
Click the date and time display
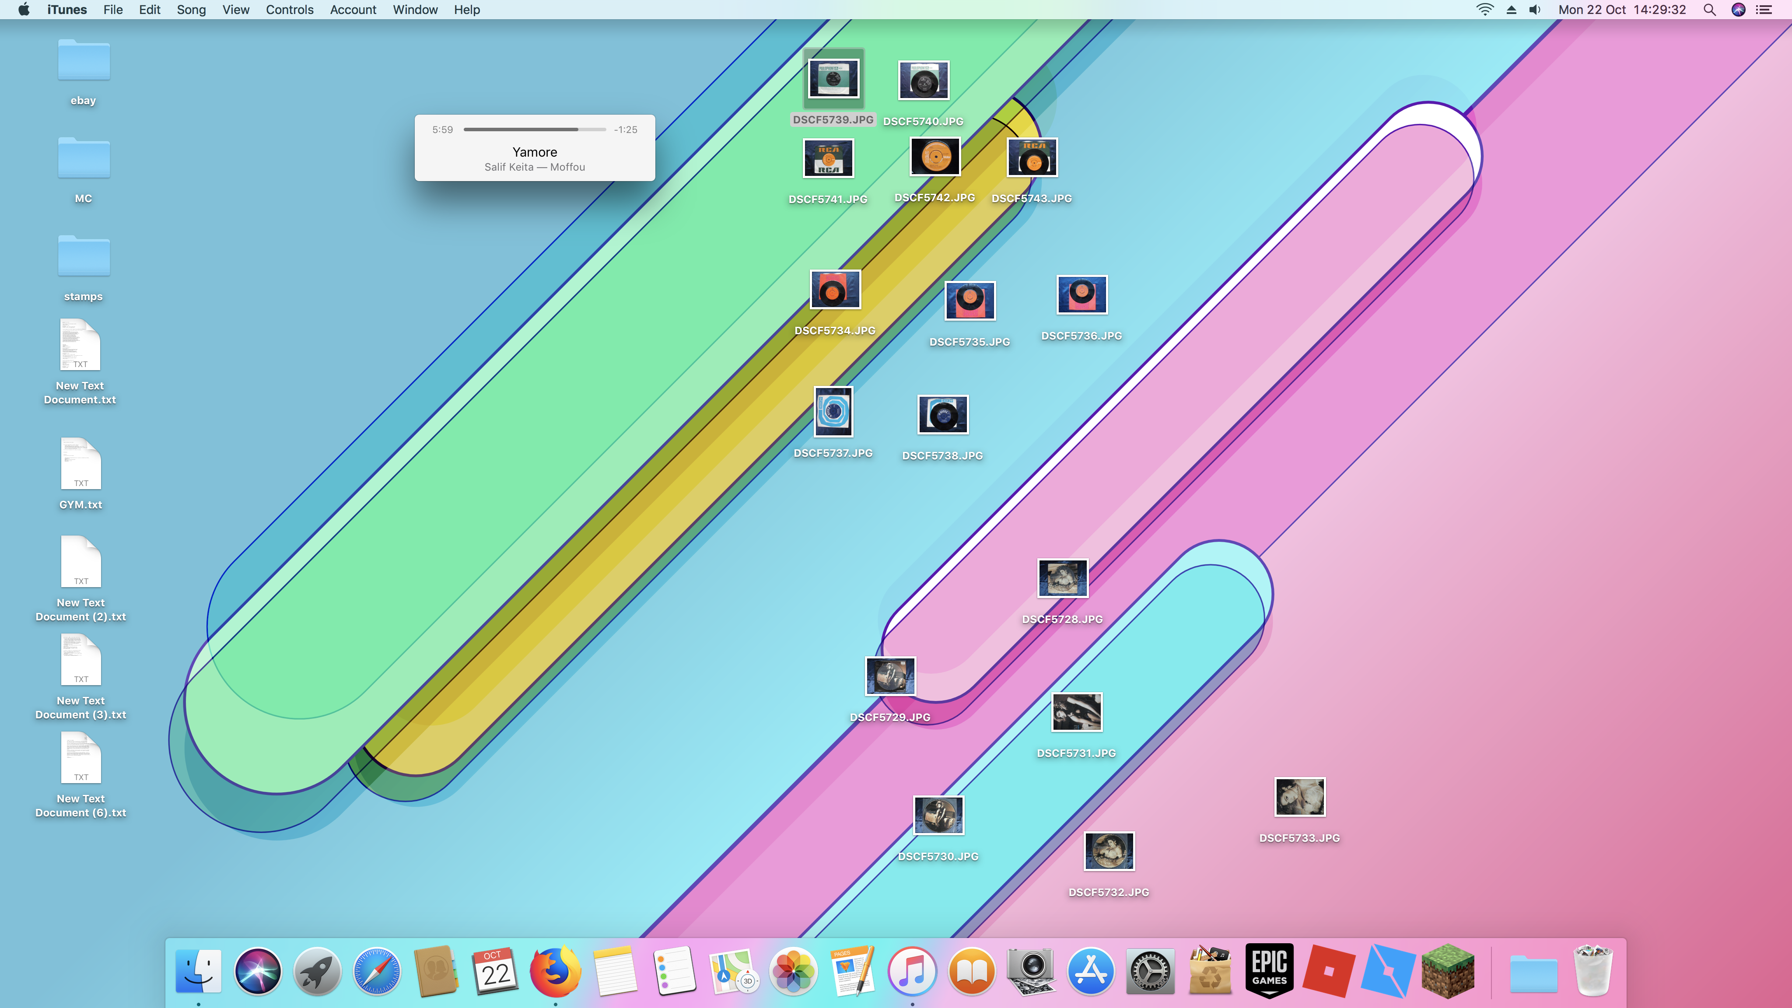pos(1621,10)
